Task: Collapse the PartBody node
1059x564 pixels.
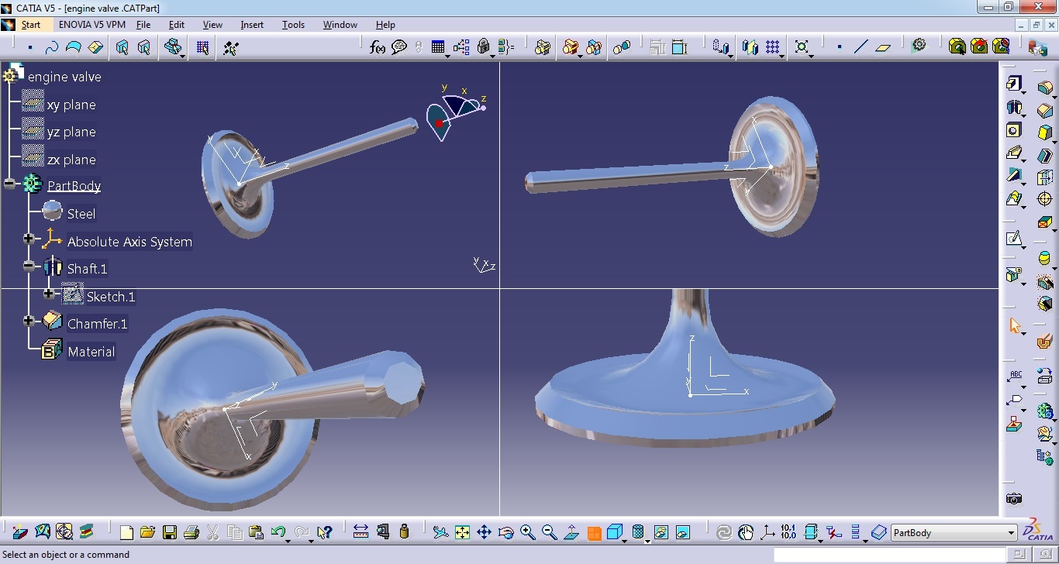Action: tap(9, 184)
